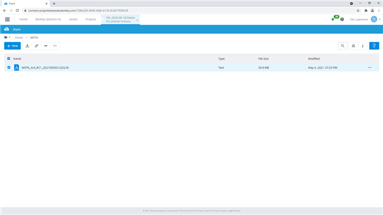Click the Share cloud icon

click(7, 29)
